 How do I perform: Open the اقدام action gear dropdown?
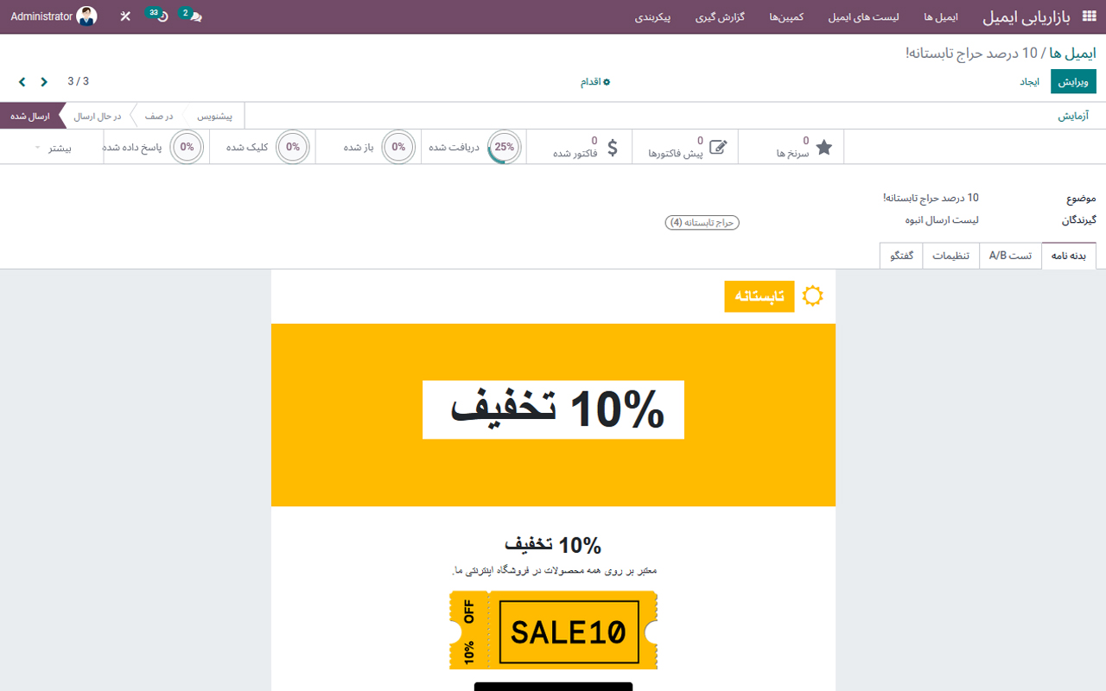(x=594, y=81)
